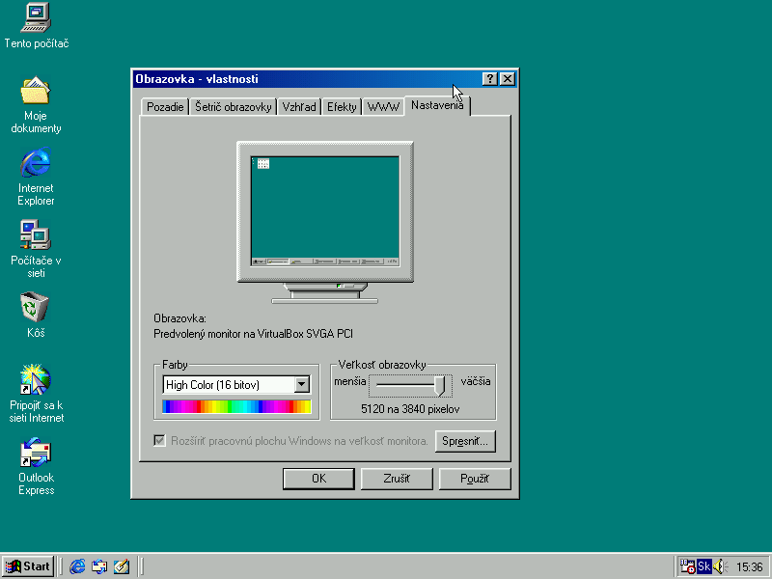Click the Veľkosť obrazovky slider handle
Screen dimensions: 772x579
tap(441, 385)
